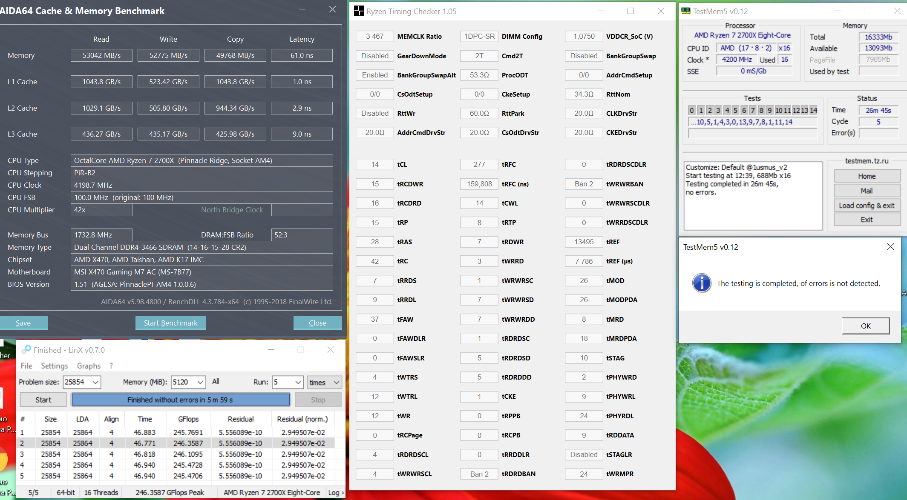Open the Memory (MiB) combo box

200,382
